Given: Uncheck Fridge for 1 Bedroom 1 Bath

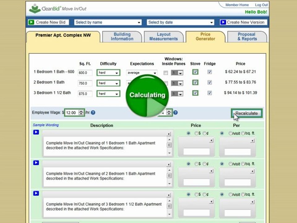Looking at the screenshot, I should pos(209,72).
